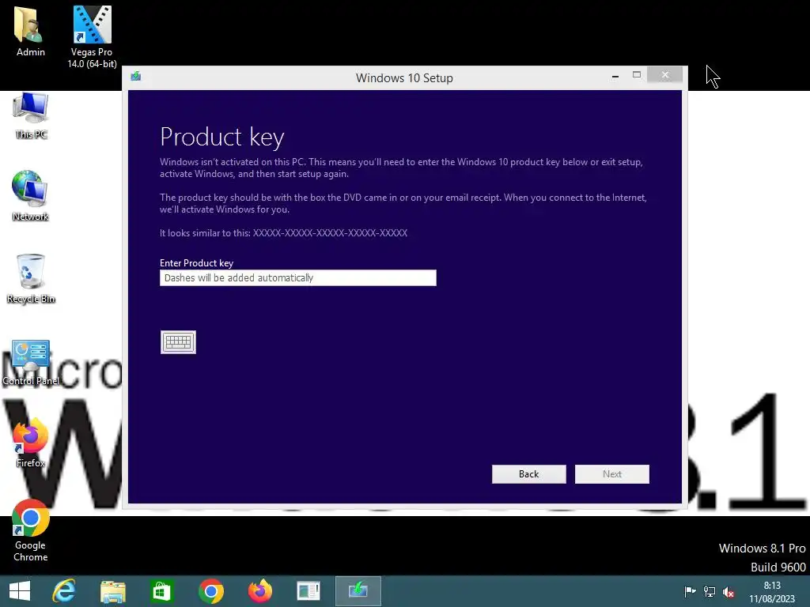Minimize the Windows 10 Setup window
Screen dimensions: 810x607
pyautogui.click(x=615, y=75)
